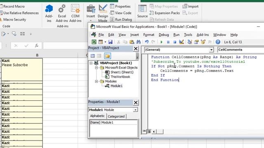Click View Code icon in Project Explorer
264x148 pixels.
[x=92, y=56]
